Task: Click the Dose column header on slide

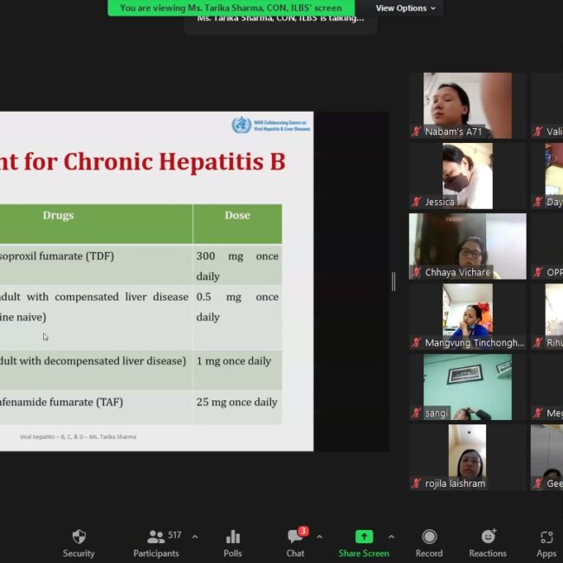Action: 237,216
